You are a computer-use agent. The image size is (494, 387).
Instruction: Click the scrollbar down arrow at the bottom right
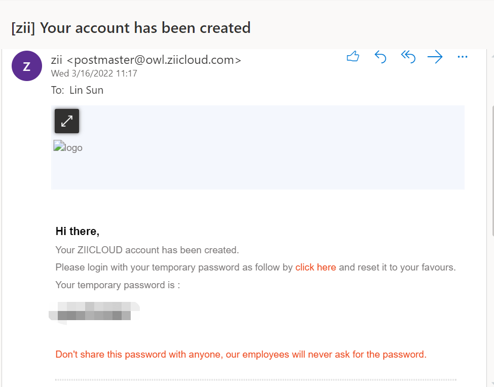[x=492, y=383]
